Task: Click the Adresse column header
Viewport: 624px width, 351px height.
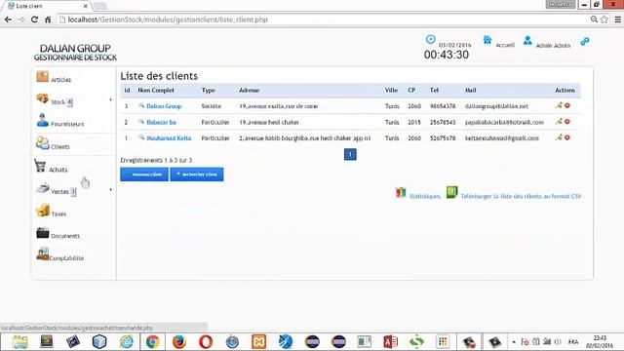Action: pos(250,91)
